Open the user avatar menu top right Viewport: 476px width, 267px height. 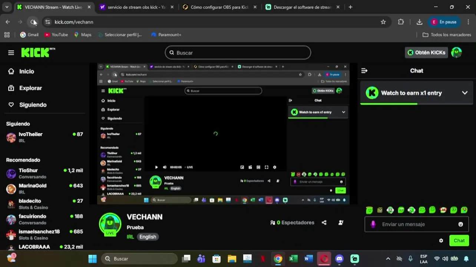[456, 53]
